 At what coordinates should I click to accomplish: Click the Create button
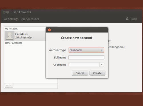97,73
